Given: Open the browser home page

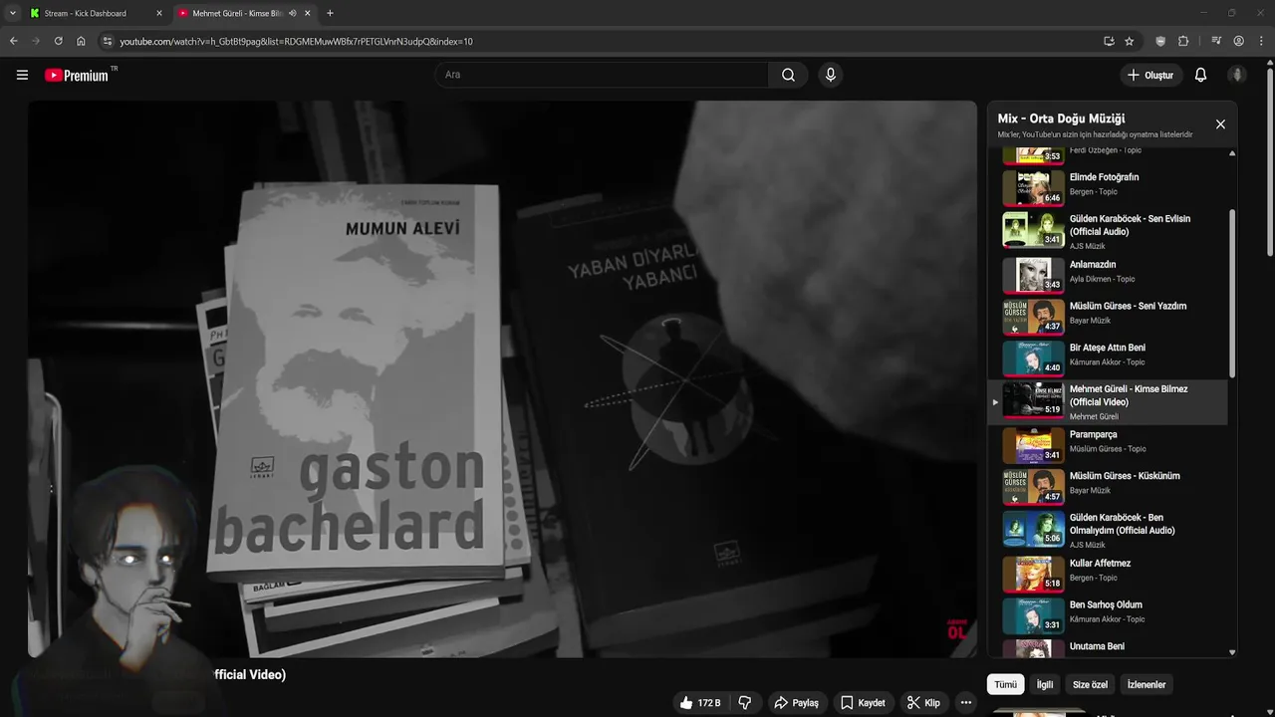Looking at the screenshot, I should pos(81,41).
